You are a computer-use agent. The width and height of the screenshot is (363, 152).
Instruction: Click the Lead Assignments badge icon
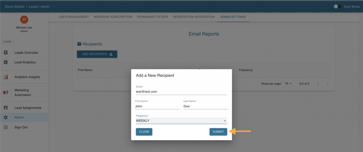tap(6, 108)
